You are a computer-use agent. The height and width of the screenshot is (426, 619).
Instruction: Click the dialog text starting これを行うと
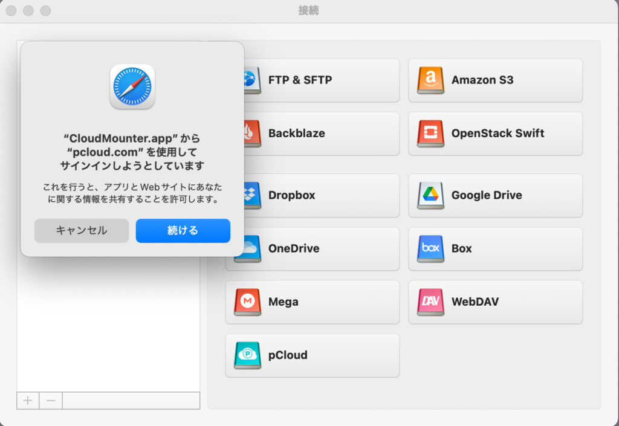coord(132,193)
